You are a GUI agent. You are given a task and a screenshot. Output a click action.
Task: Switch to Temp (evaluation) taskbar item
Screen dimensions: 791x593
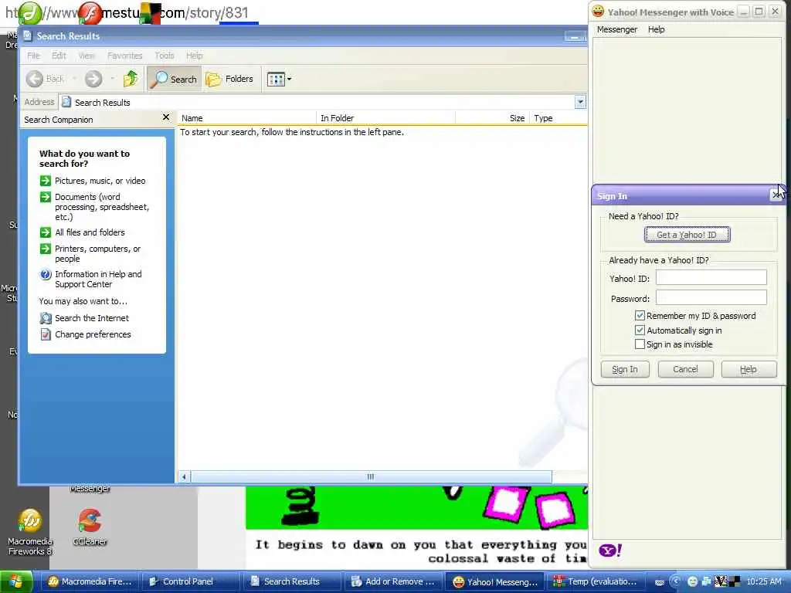(x=596, y=582)
